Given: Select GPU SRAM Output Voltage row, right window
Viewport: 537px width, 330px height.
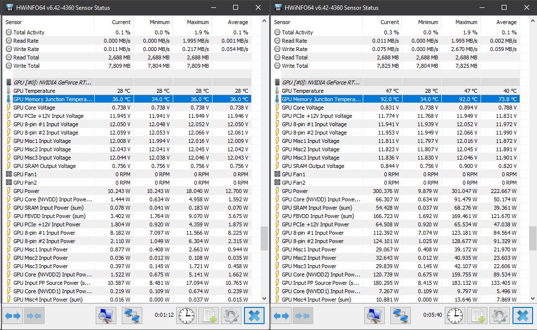Looking at the screenshot, I should pos(397,166).
